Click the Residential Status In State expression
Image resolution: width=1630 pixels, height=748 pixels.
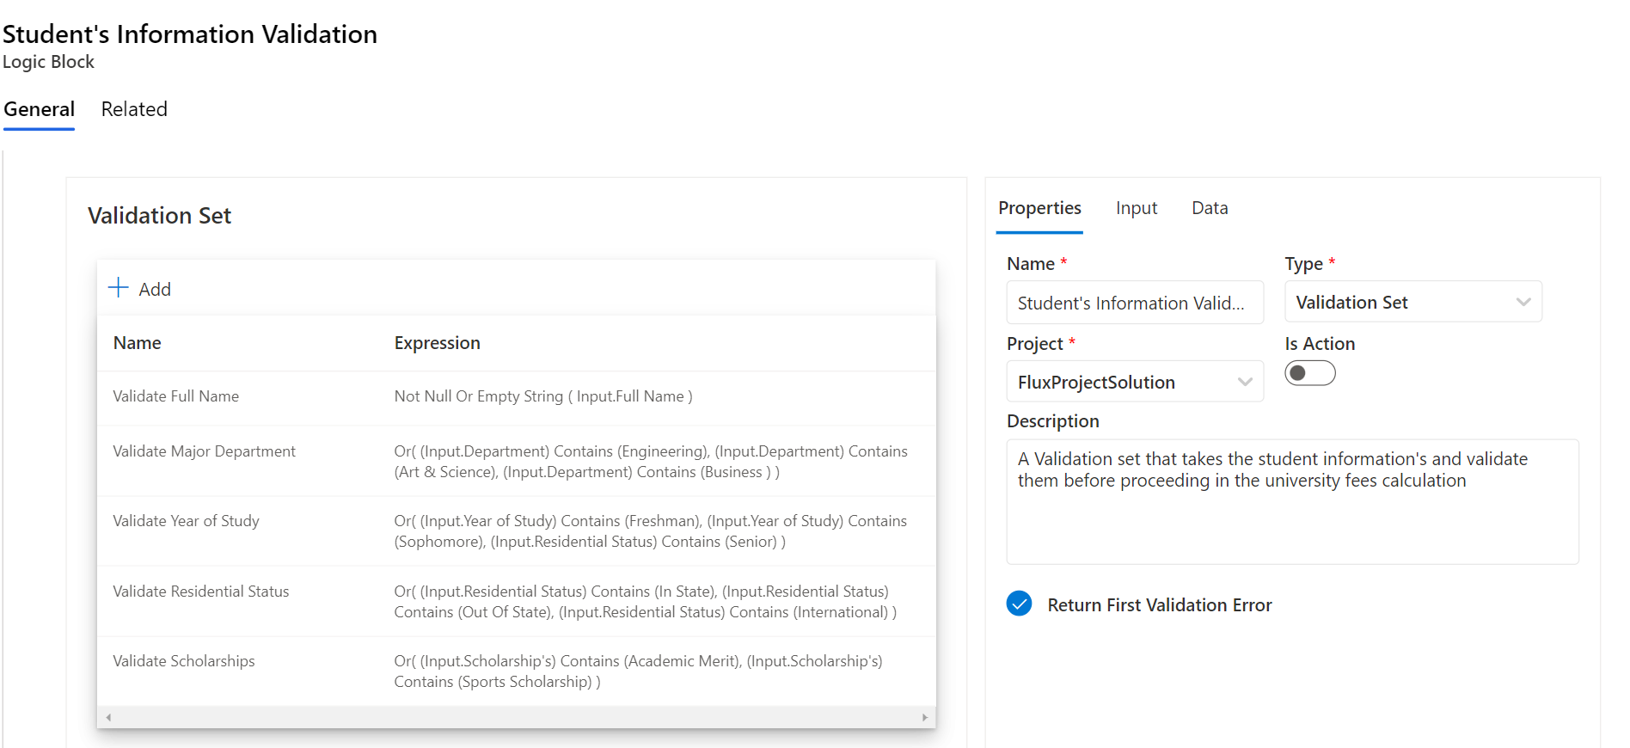point(645,602)
